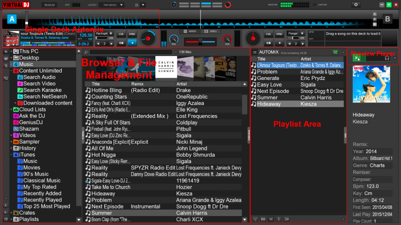Select Generate in the Automix list
The height and width of the screenshot is (225, 401).
297,78
